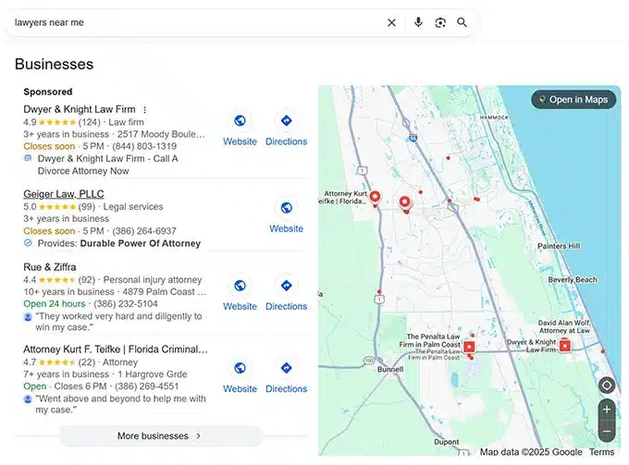Viewport: 629px width, 465px height.
Task: Click phone number (386) 264-6937
Action: tap(144, 231)
